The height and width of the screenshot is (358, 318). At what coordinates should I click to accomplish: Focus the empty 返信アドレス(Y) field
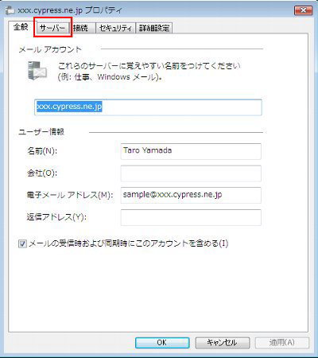coord(191,217)
